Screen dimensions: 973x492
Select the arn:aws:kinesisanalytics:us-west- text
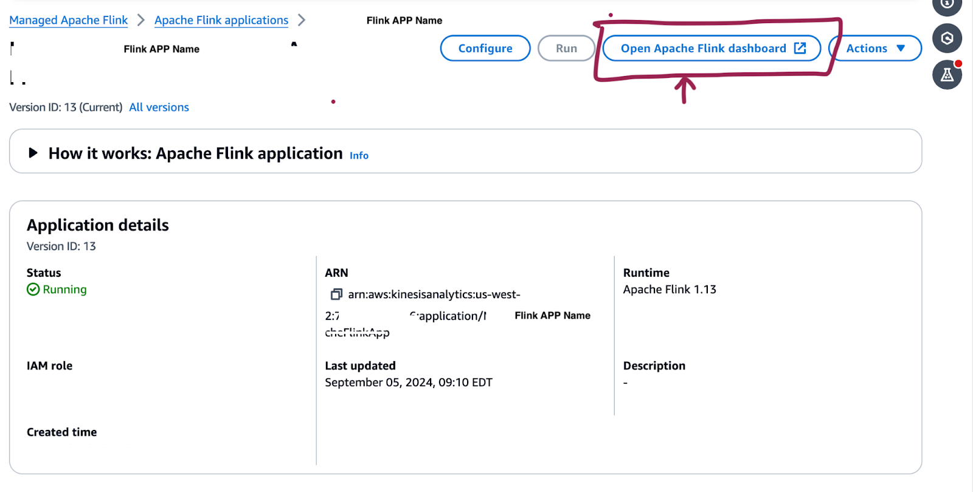tap(434, 294)
